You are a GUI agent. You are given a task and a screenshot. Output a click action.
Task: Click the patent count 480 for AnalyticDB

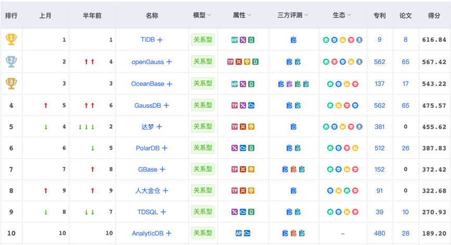[379, 233]
